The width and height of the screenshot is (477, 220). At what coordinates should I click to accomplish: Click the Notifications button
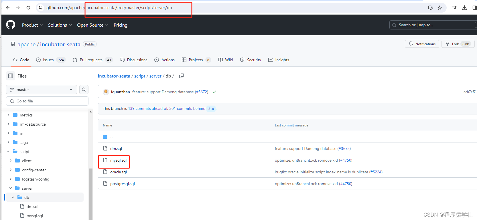point(422,44)
